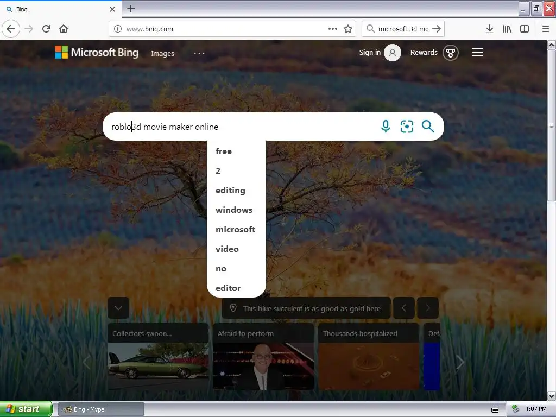The image size is (556, 417).
Task: Open 'Afraid to perform' news card
Action: (x=263, y=356)
